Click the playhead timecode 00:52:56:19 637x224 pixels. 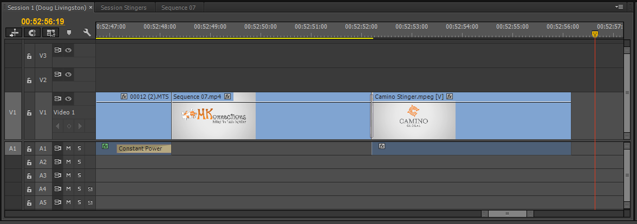[x=43, y=21]
